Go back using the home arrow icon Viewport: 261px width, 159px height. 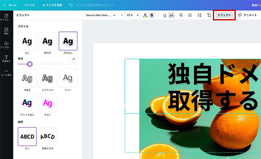[5, 5]
